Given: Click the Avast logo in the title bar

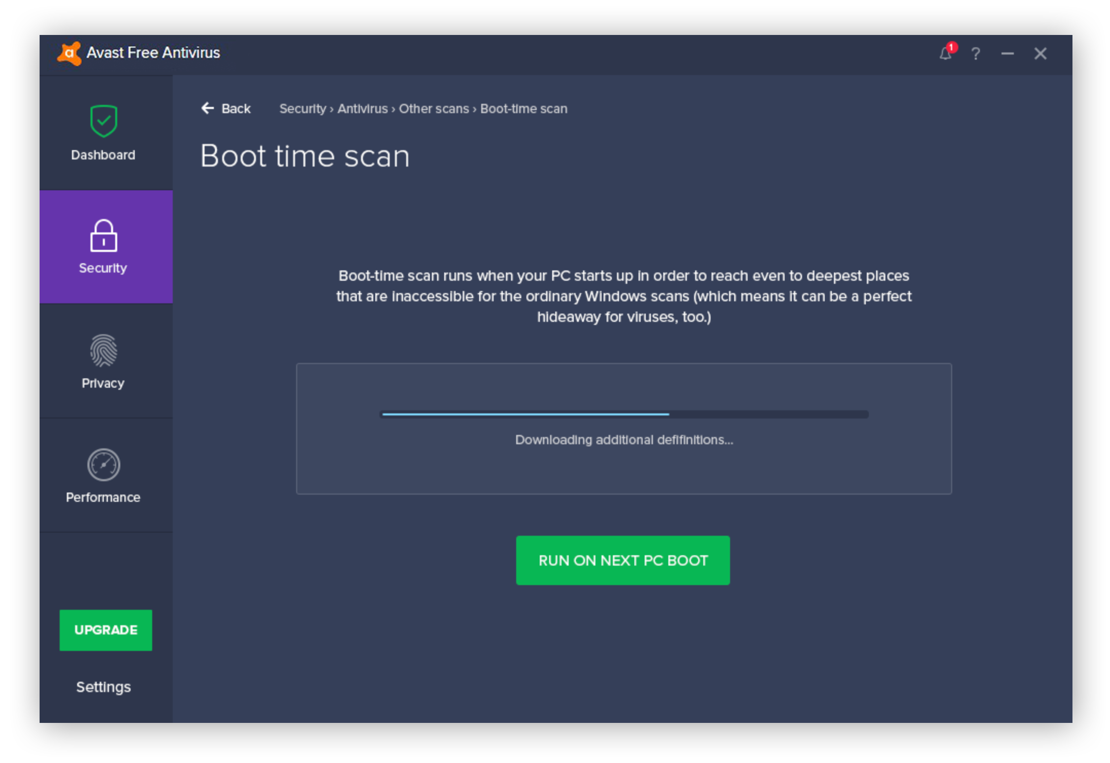Looking at the screenshot, I should (69, 52).
